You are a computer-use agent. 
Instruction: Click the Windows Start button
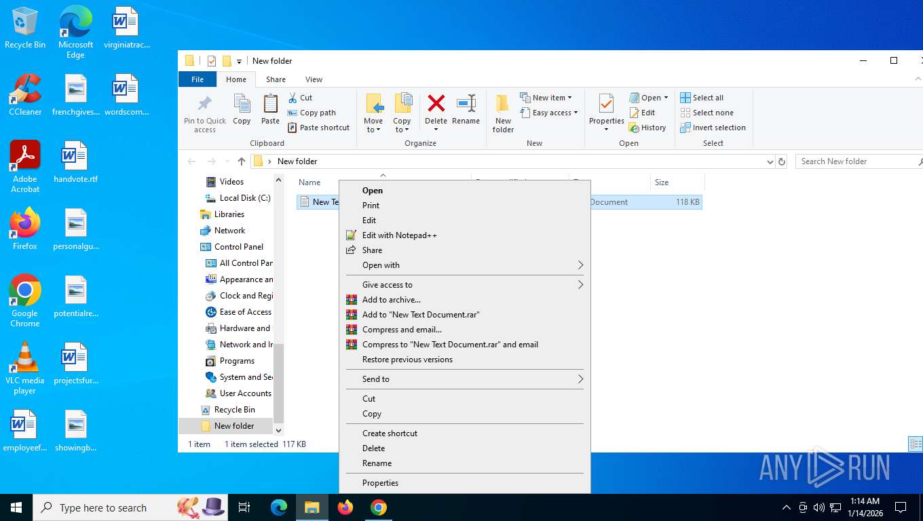[16, 507]
